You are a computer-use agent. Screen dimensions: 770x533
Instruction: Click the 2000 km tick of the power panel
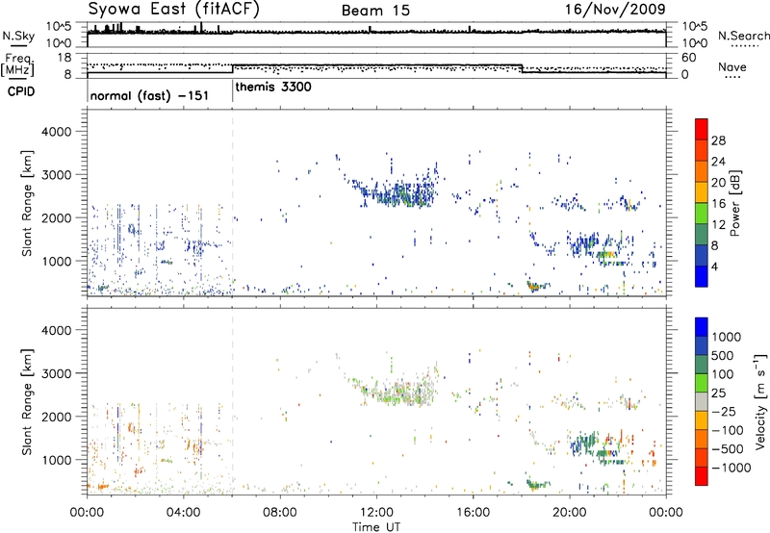point(57,217)
